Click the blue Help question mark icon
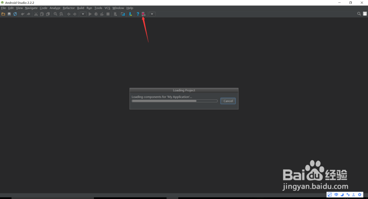368x199 pixels. 138,14
